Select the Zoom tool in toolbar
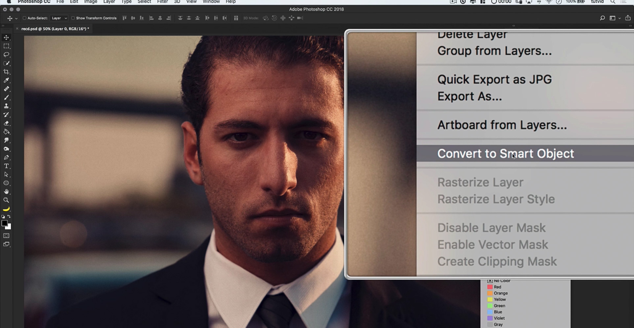This screenshot has height=328, width=634. 6,200
